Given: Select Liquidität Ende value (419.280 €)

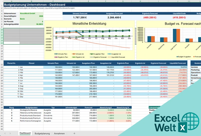Looking at the screenshot, I should [x=179, y=18].
